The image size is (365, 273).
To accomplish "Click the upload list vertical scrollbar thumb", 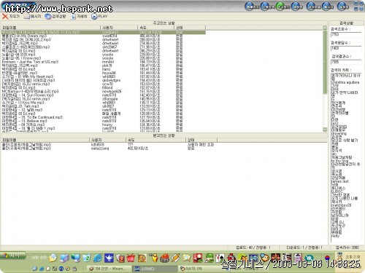I will 325,63.
